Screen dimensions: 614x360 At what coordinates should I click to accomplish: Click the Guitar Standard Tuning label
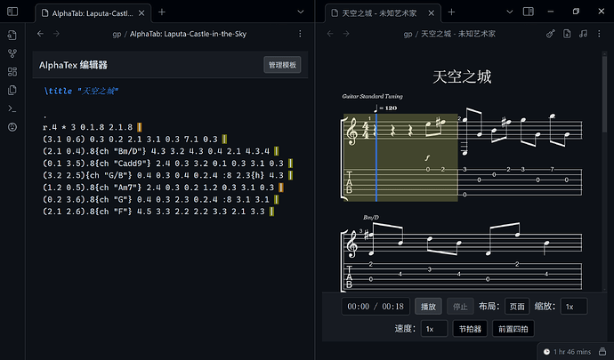point(372,96)
